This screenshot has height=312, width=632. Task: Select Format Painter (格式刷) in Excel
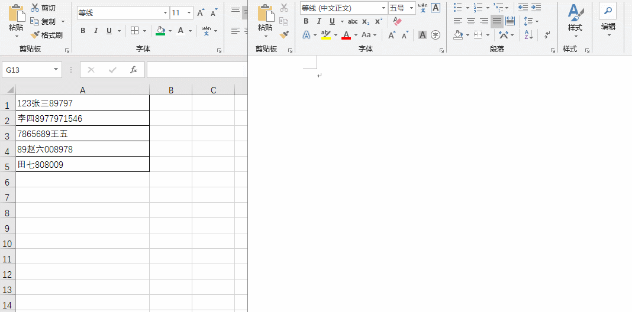pos(47,35)
